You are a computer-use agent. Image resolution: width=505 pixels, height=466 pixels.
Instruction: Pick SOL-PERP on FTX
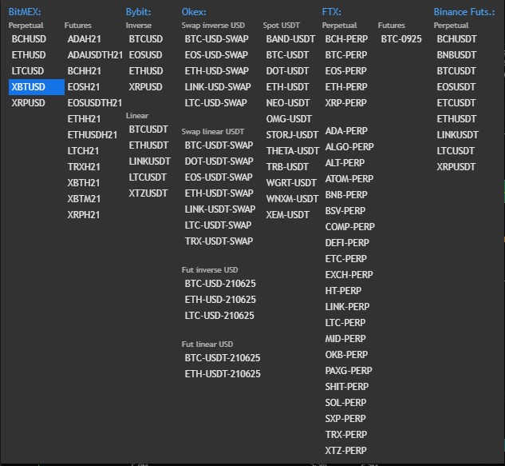(345, 403)
